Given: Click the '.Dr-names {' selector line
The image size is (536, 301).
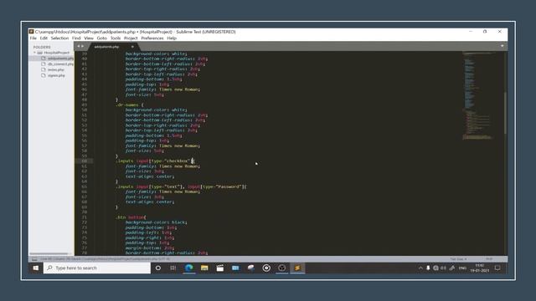Looking at the screenshot, I should tap(130, 105).
